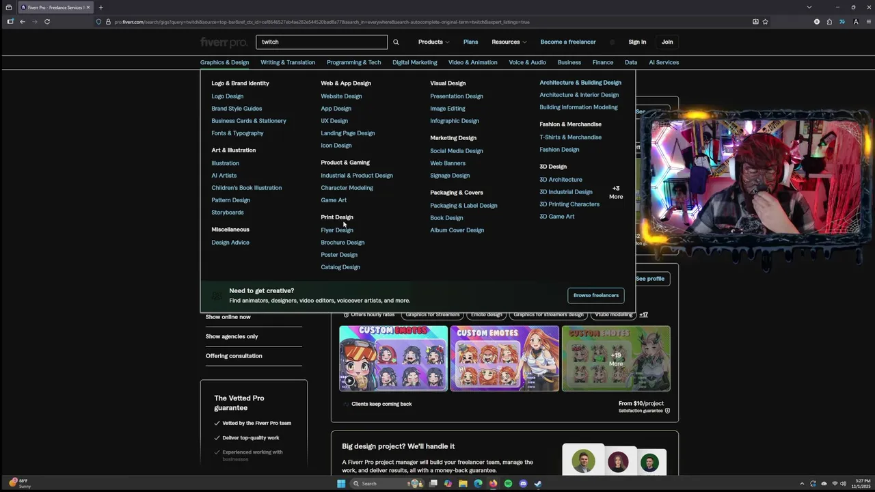Open the Digital Marketing category
Screen dimensions: 875x492
(x=414, y=62)
